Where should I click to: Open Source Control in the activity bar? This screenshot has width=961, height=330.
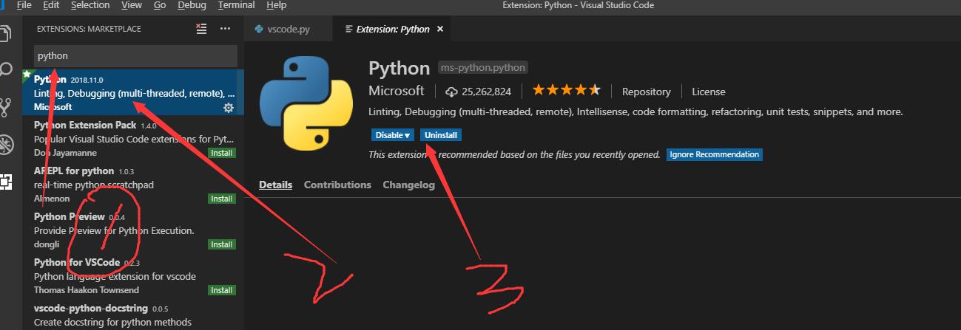click(6, 107)
